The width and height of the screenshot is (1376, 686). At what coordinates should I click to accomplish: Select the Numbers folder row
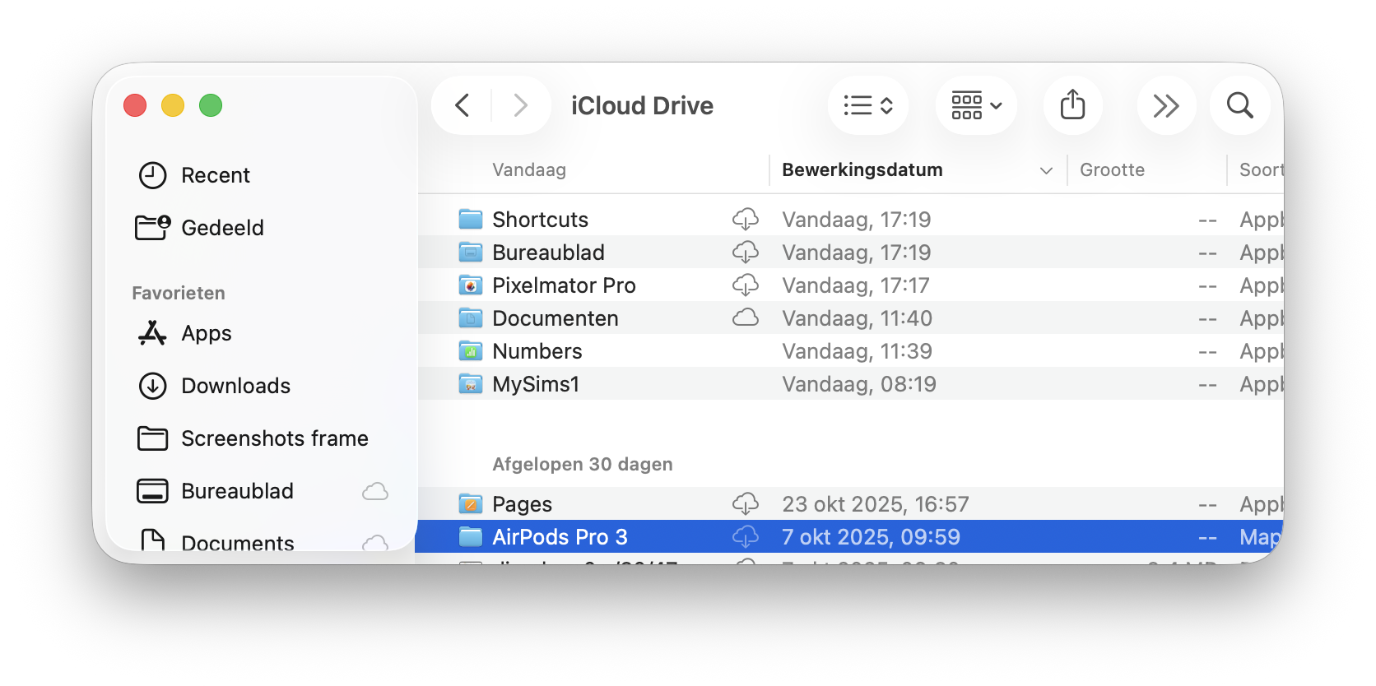pos(537,351)
